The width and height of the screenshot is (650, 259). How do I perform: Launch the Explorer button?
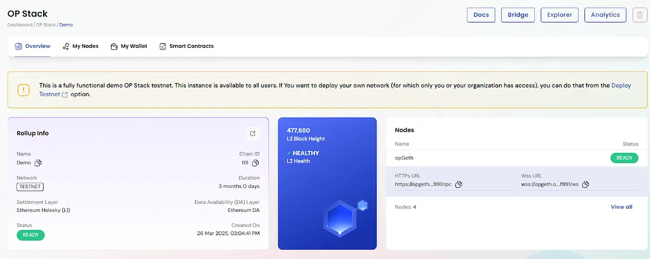click(560, 15)
